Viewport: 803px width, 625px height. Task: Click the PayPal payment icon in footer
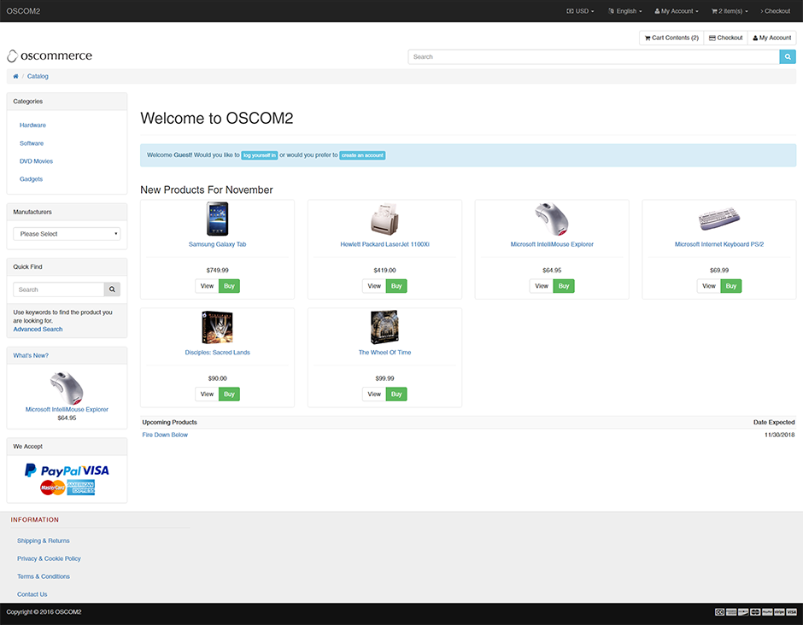pos(767,611)
